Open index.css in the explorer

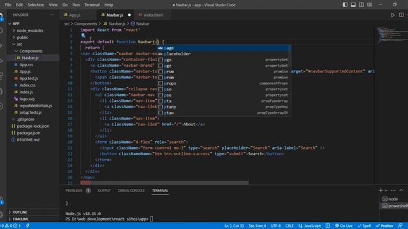27,85
